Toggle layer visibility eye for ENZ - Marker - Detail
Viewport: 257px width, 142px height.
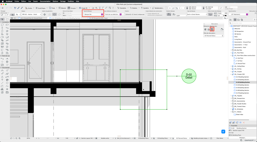point(23,14)
